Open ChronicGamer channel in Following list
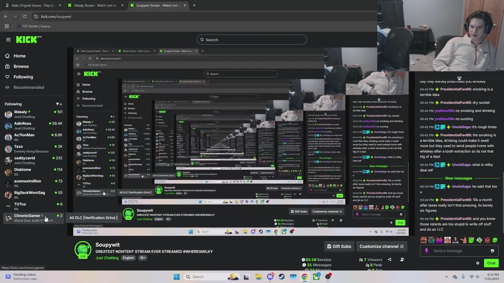 coord(33,218)
